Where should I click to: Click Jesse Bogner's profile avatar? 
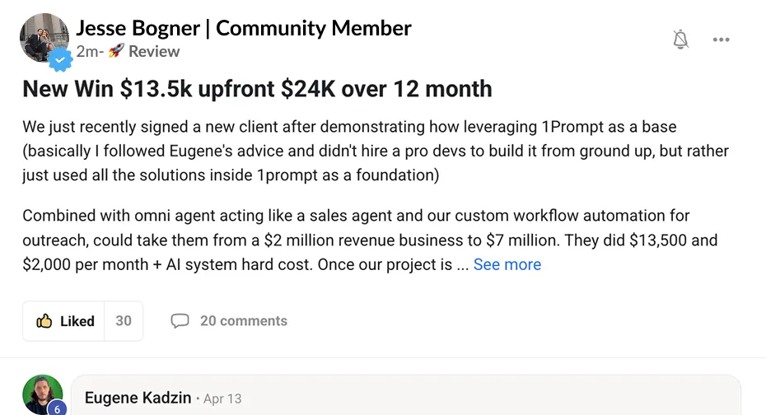click(x=44, y=38)
